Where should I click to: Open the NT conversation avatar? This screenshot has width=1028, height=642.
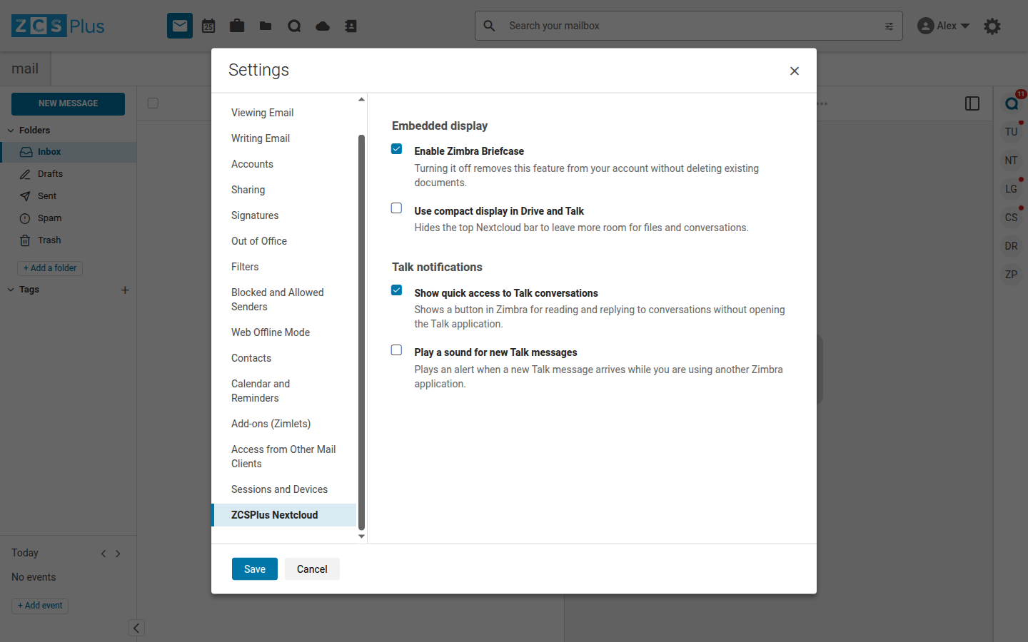(x=1012, y=160)
